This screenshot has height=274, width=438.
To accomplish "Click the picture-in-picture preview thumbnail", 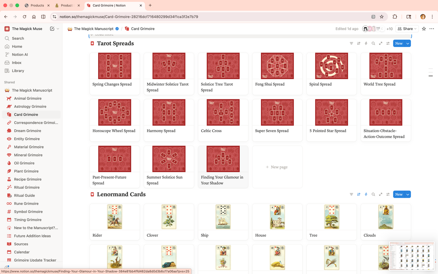I will pos(411,256).
